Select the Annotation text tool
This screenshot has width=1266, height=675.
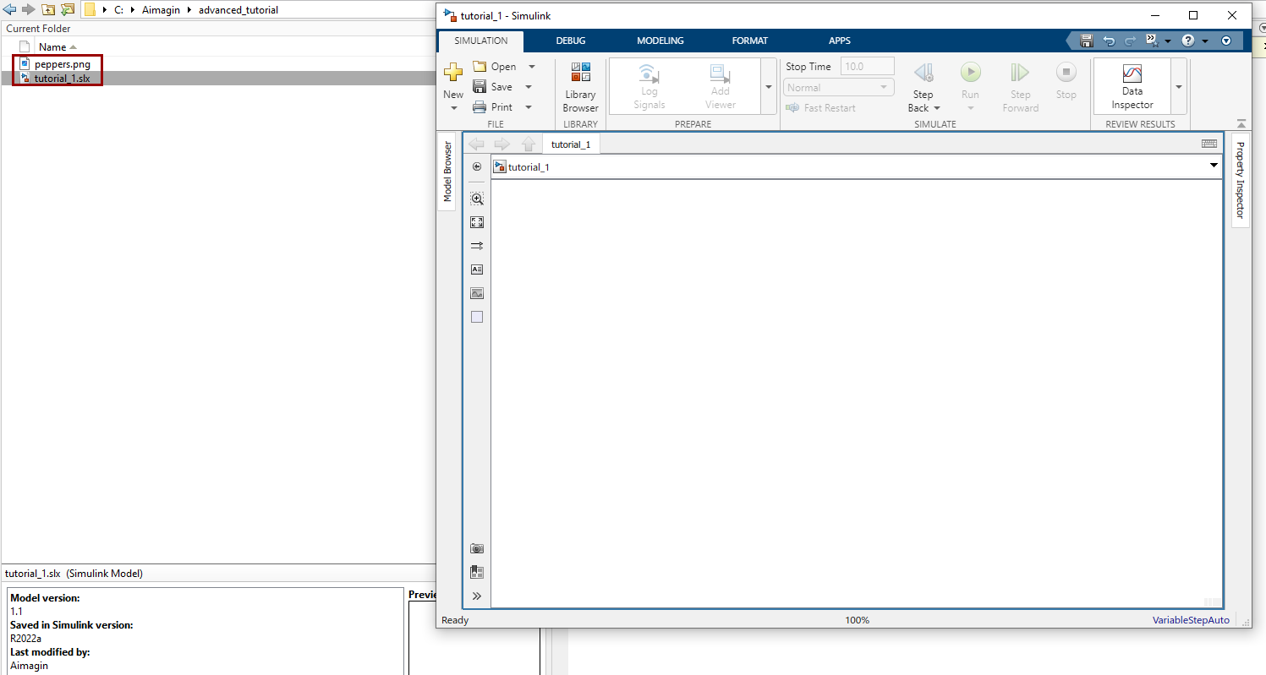pos(477,269)
